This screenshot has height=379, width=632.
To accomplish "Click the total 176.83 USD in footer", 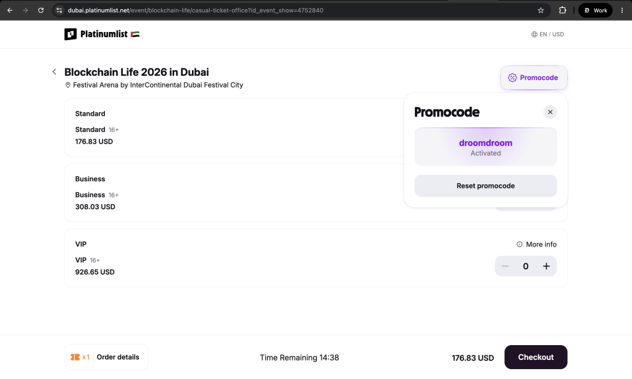I will (473, 358).
